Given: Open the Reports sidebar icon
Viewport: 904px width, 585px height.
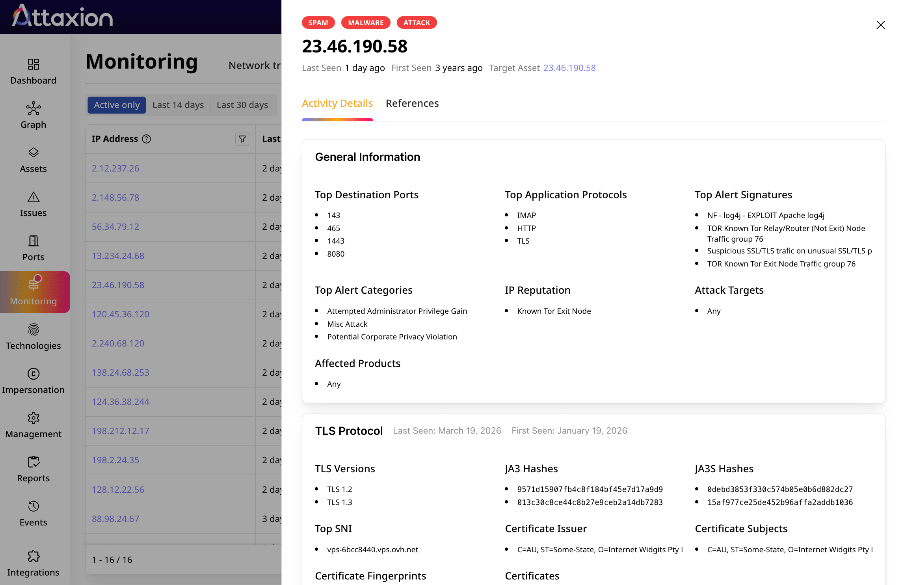Looking at the screenshot, I should pyautogui.click(x=33, y=462).
